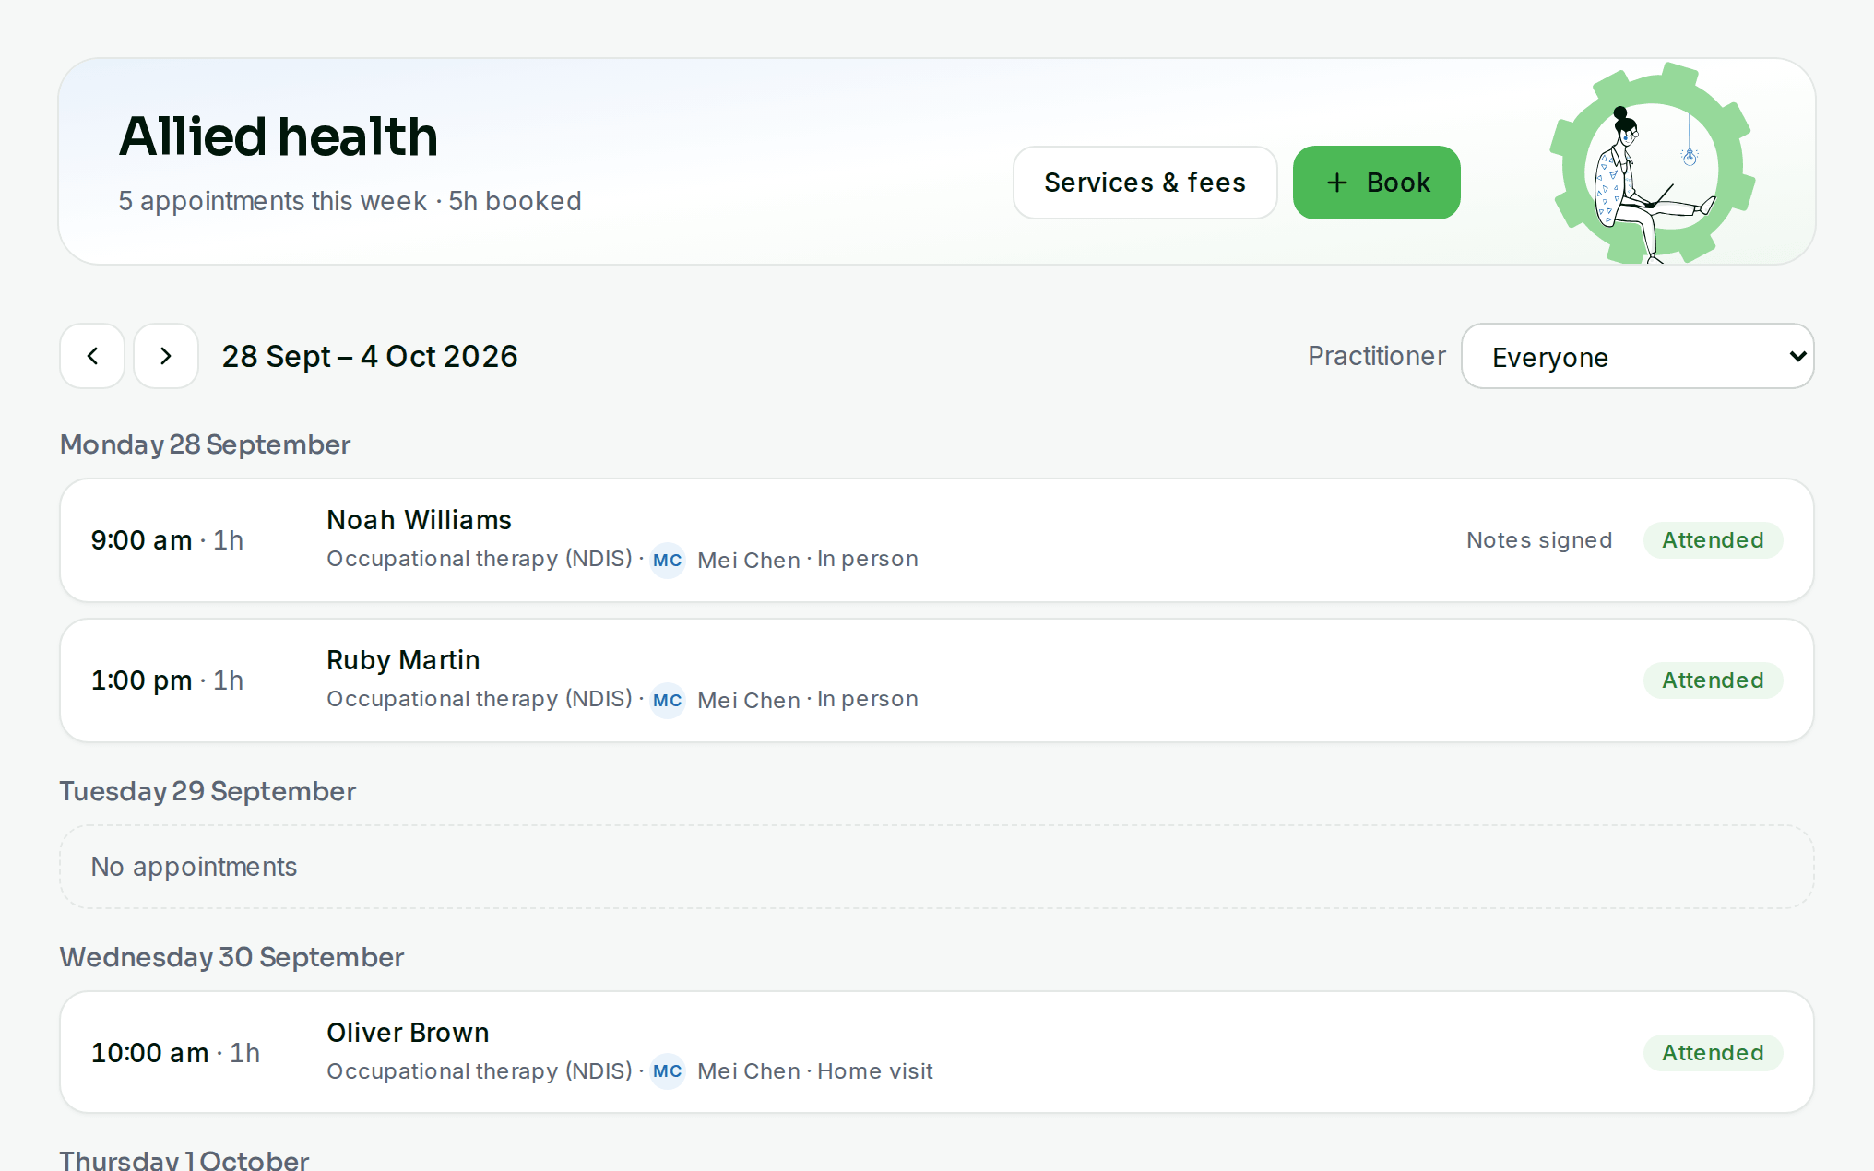1874x1171 pixels.
Task: Click the No appointments placeholder
Action: 937,867
